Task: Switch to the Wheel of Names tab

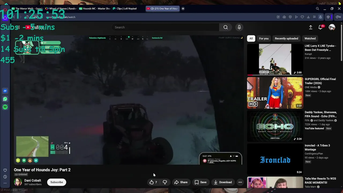Action: point(61,9)
